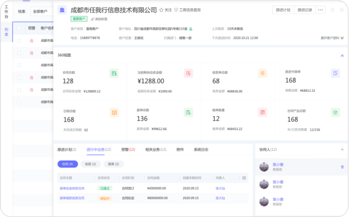Delete collaborator using the trash icon
Viewport: 349px width, 217px height.
pos(342,167)
